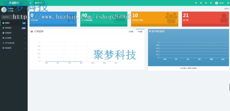The image size is (230, 111).
Task: Click the Admin avatar in the top bar
Action: [x=216, y=3]
